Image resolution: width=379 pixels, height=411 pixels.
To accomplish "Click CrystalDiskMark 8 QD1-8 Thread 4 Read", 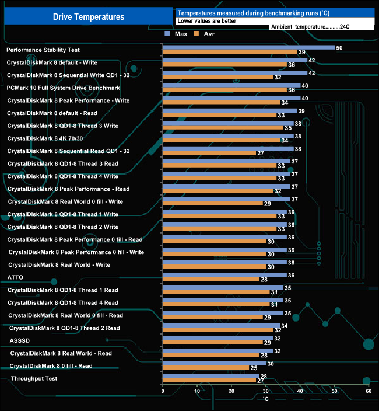I will click(63, 302).
